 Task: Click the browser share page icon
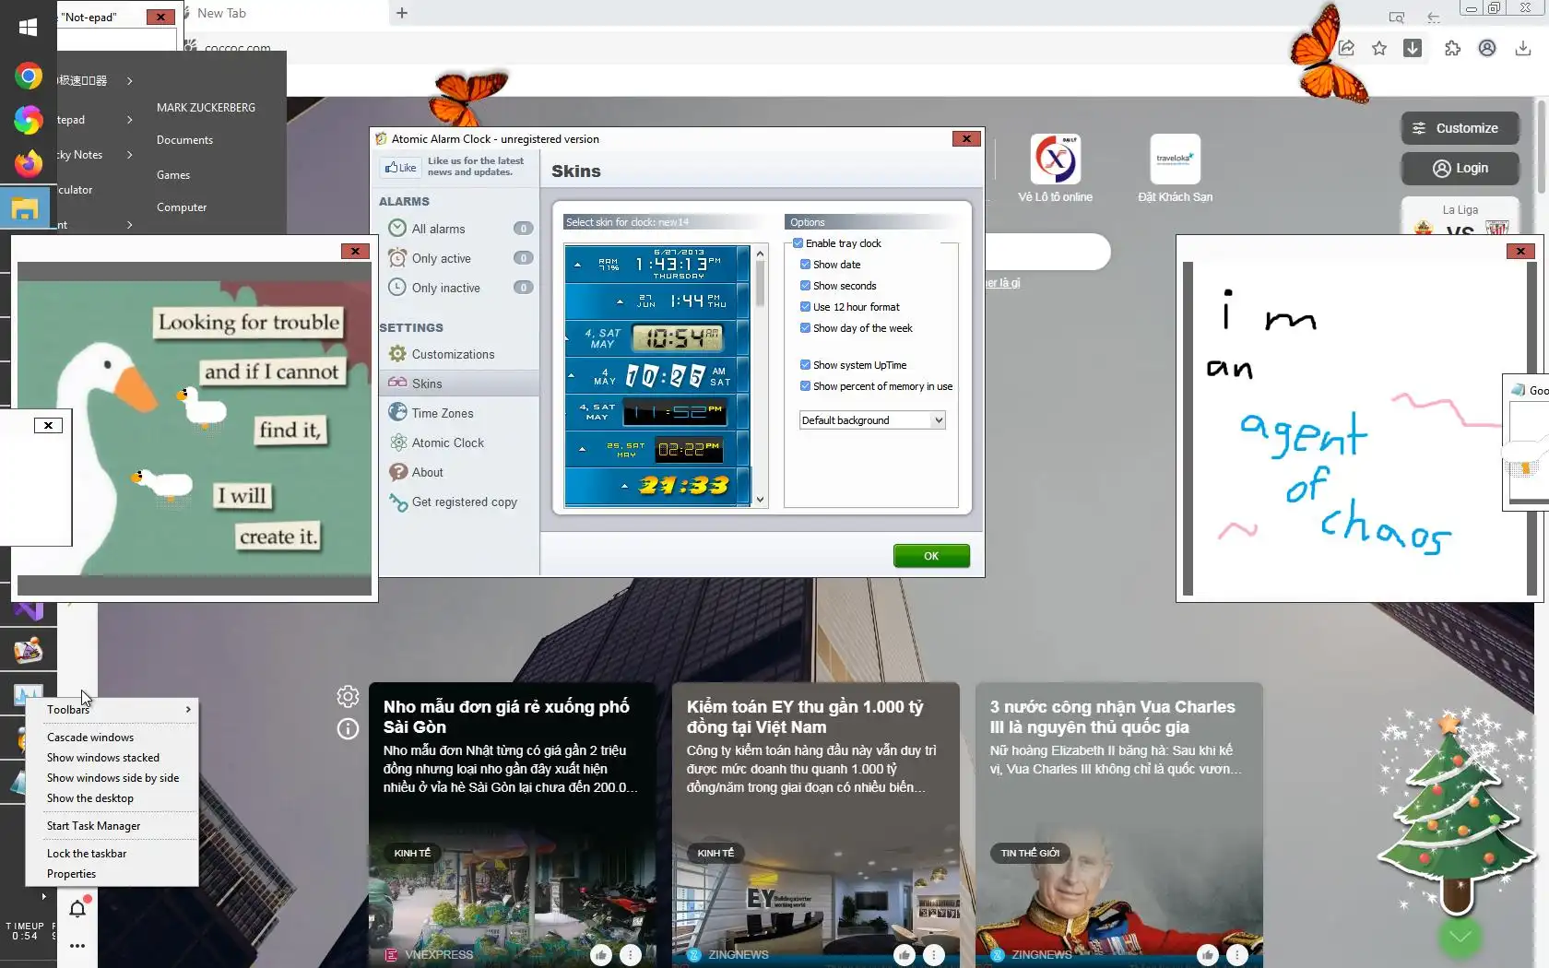coord(1346,48)
